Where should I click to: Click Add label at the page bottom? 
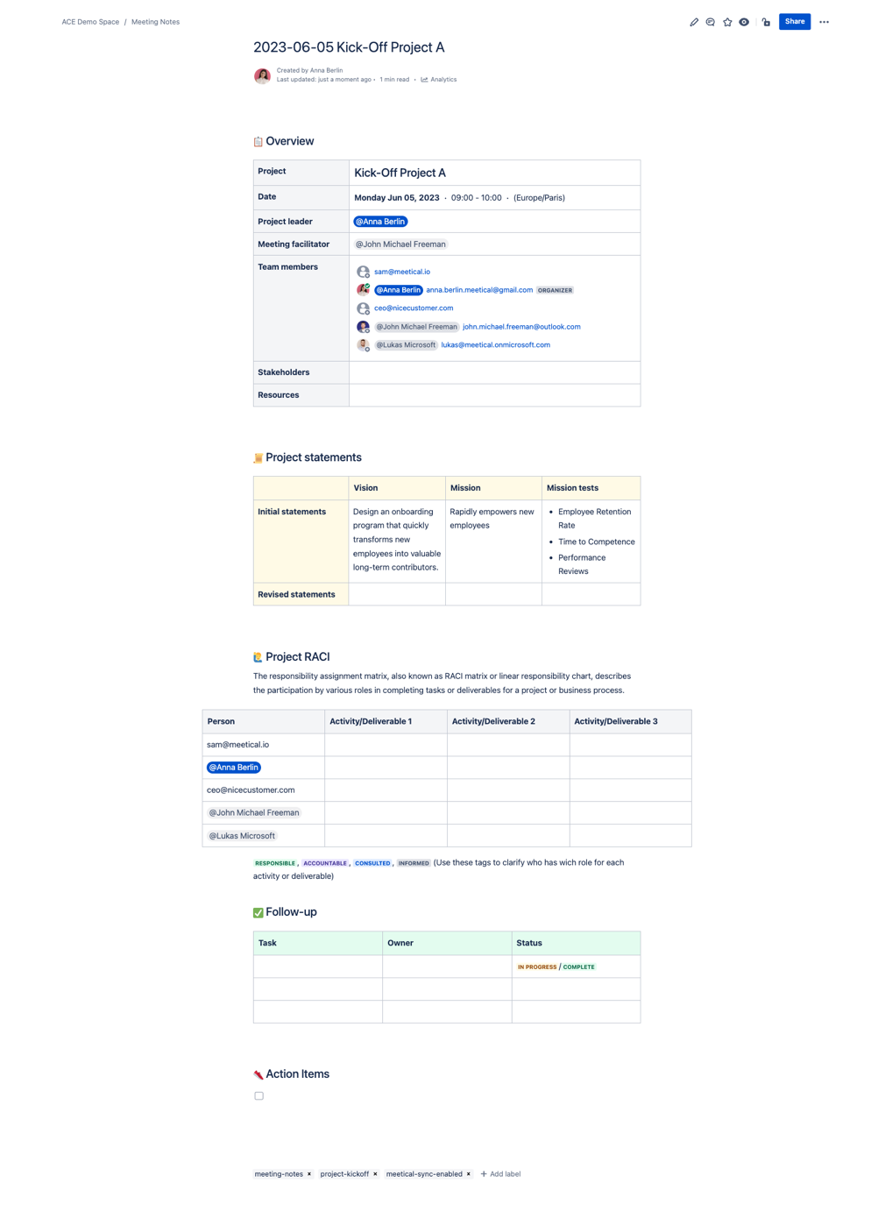tap(500, 1174)
